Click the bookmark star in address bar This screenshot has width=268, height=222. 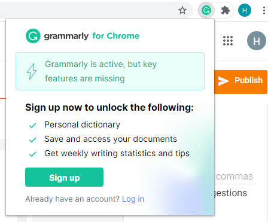(x=182, y=10)
